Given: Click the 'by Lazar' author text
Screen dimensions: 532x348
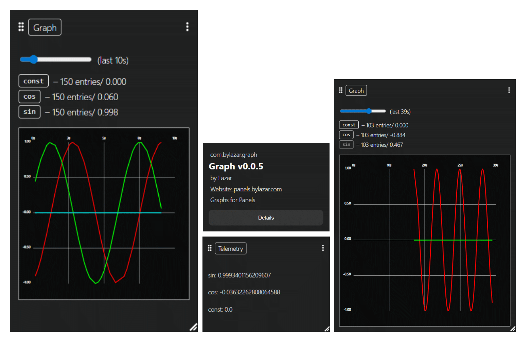Looking at the screenshot, I should 221,178.
